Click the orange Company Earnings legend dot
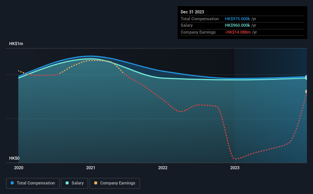 [x=96, y=183]
